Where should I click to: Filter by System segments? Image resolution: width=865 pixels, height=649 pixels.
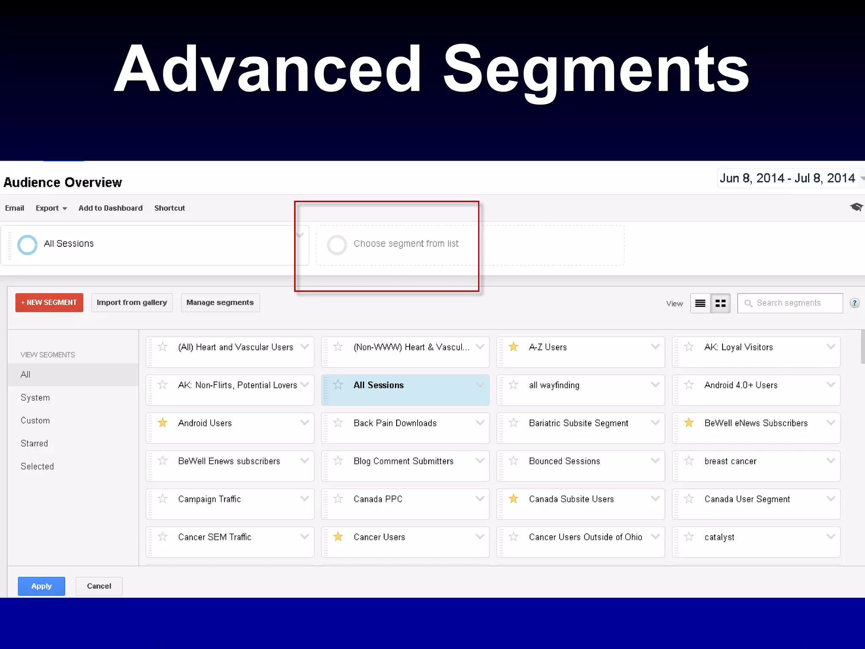click(35, 398)
